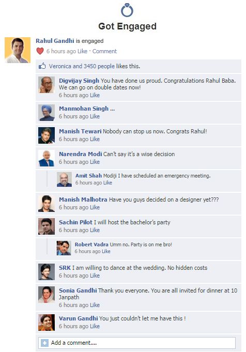
Task: Like the Digvijay Singh comment
Action: click(95, 95)
